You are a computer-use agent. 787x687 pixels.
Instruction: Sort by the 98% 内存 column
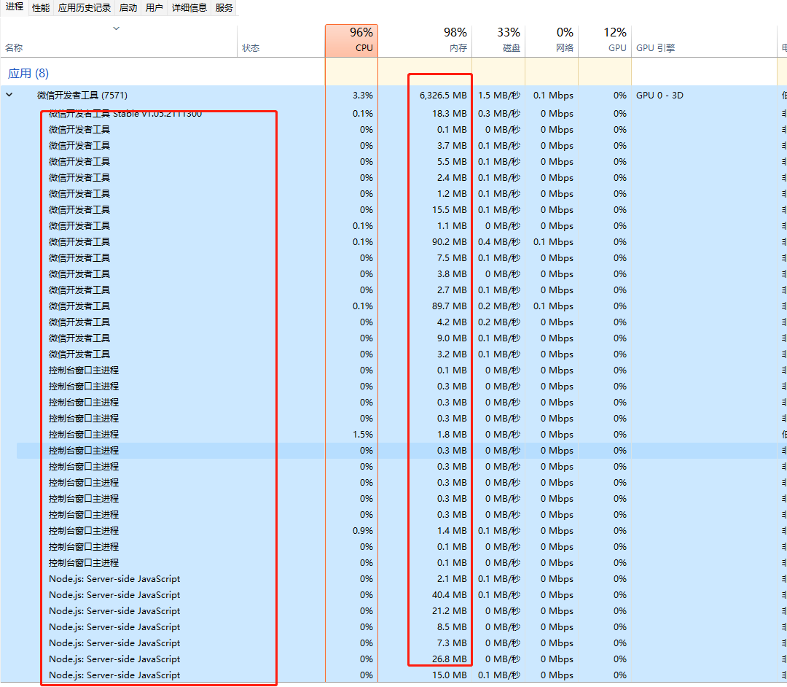tap(425, 41)
